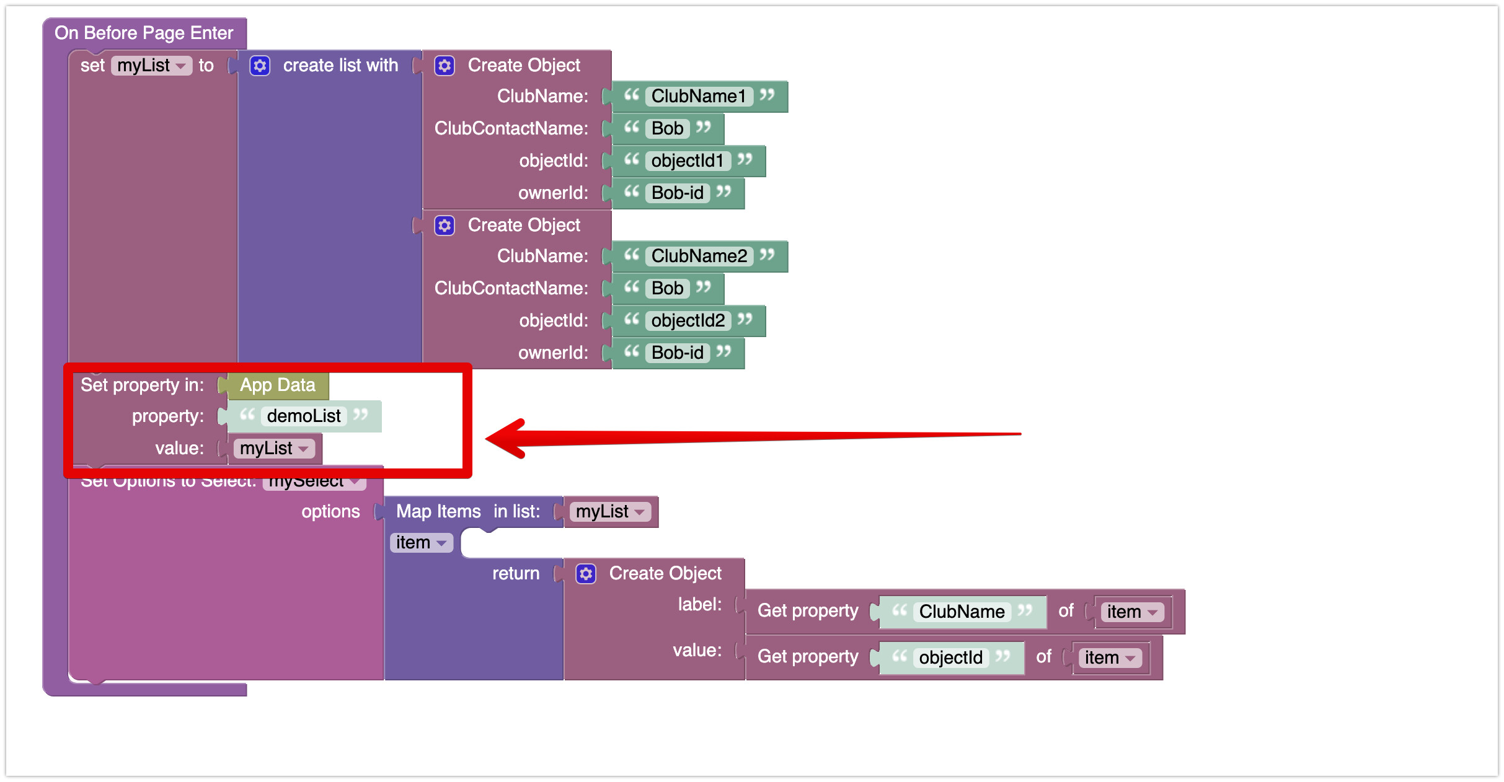Select the App Data block
The height and width of the screenshot is (782, 1504).
[x=277, y=385]
